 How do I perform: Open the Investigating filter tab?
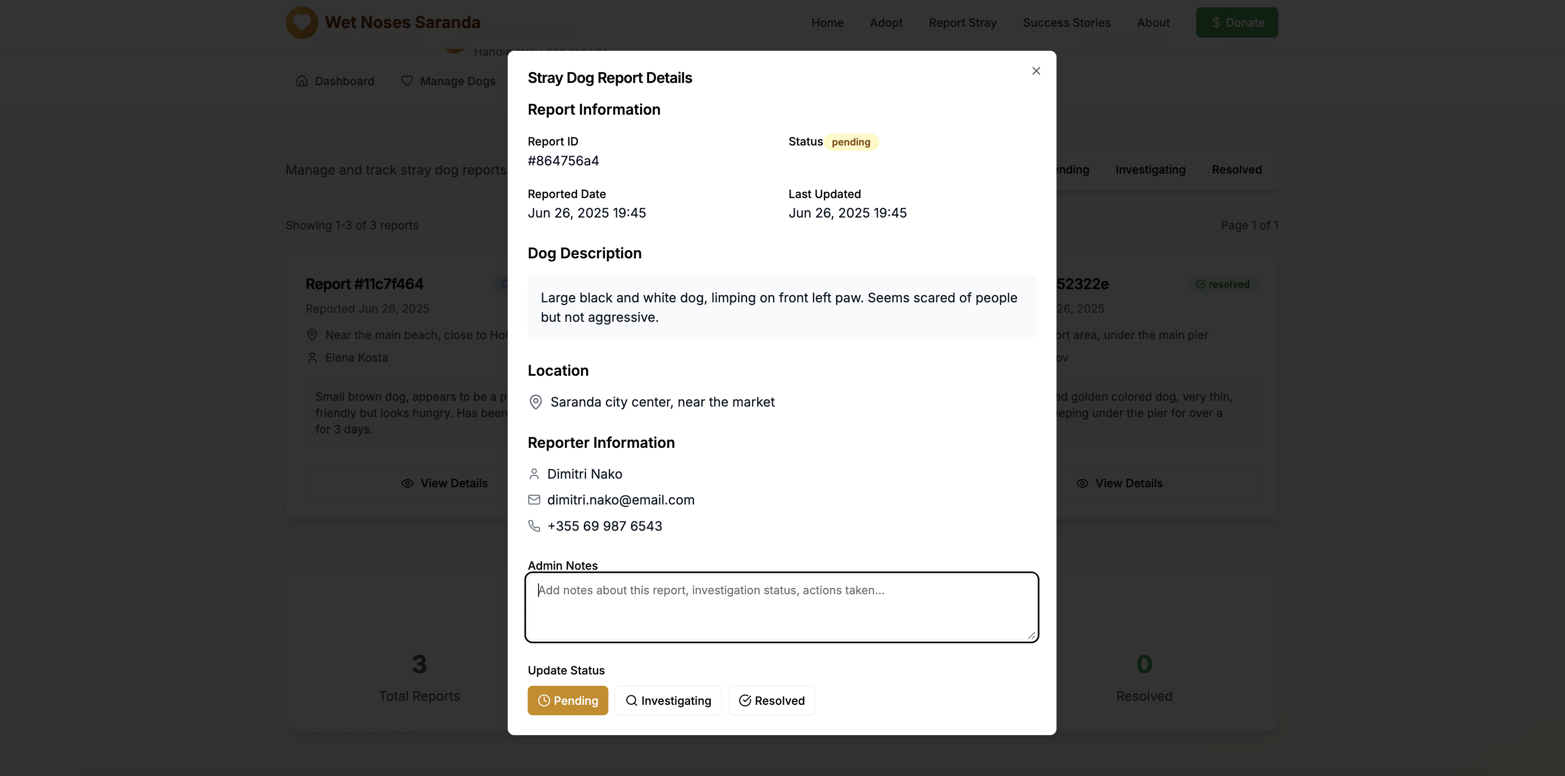coord(1150,170)
